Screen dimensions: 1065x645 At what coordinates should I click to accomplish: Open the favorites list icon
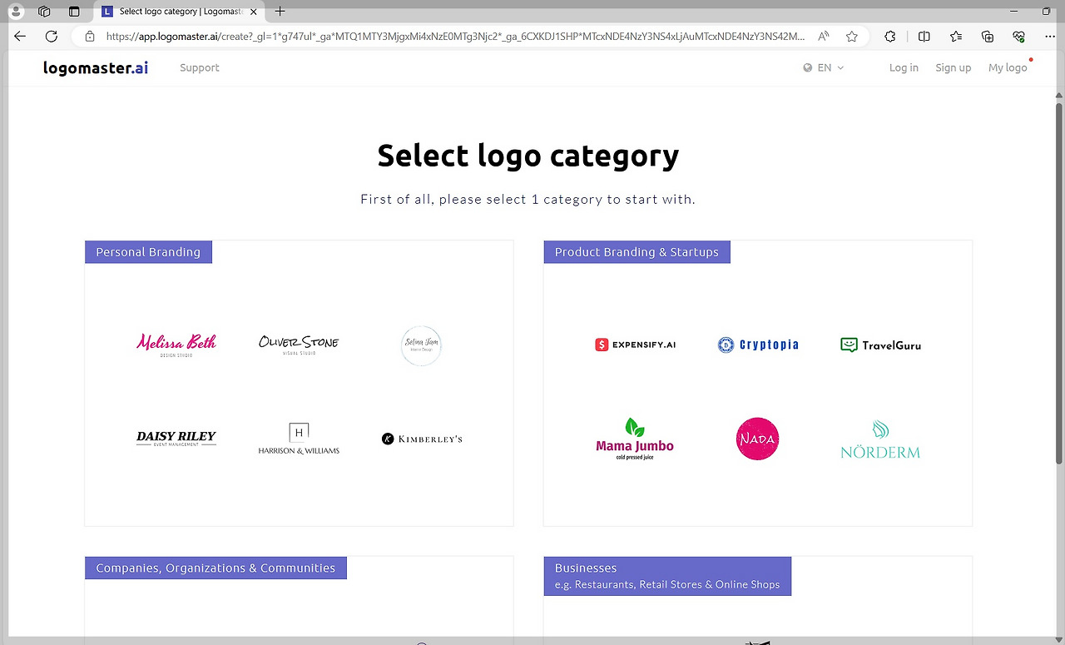pos(956,36)
